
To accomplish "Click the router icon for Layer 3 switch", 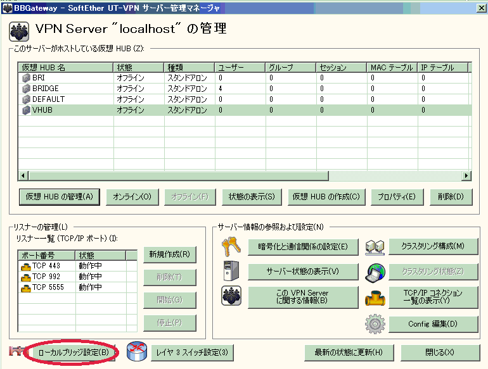I will [x=137, y=351].
